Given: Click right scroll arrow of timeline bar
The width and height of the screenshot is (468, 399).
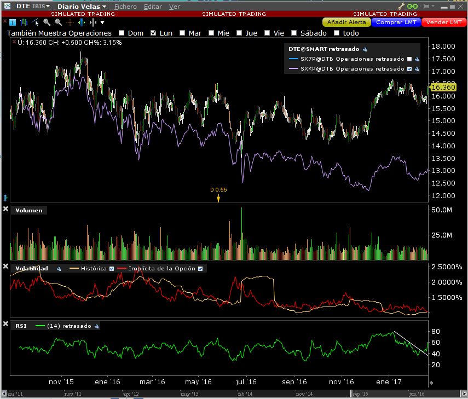Looking at the screenshot, I should (x=464, y=394).
